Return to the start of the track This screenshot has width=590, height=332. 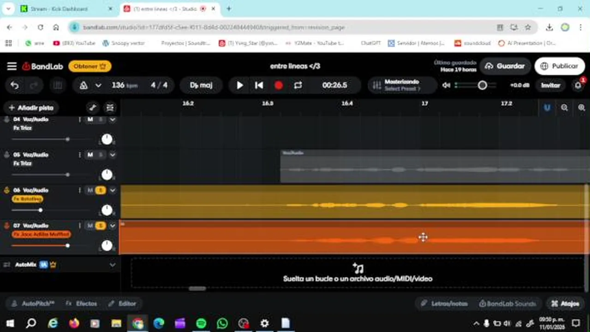click(x=259, y=85)
